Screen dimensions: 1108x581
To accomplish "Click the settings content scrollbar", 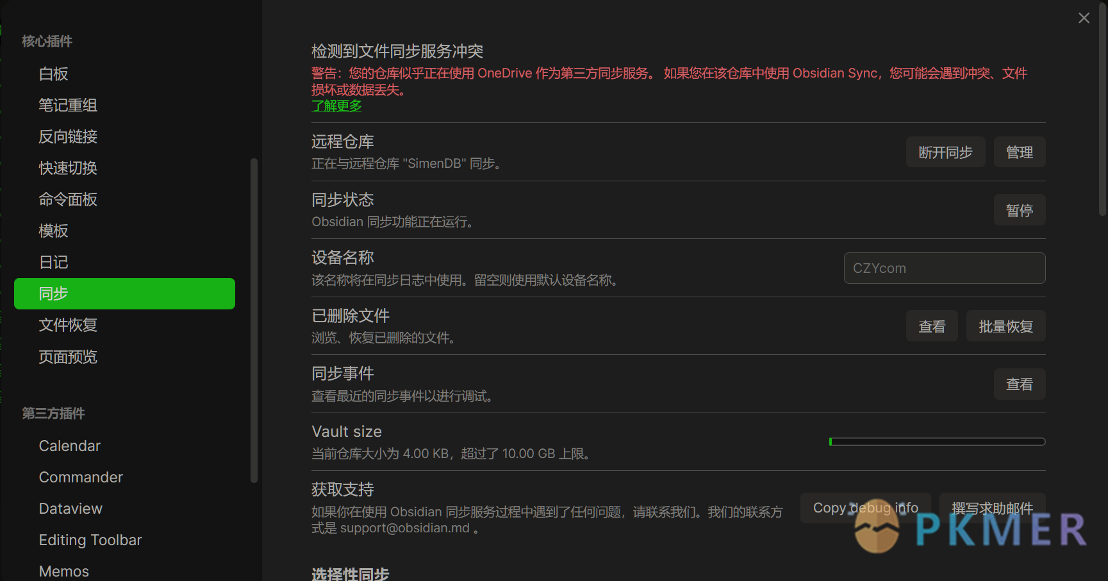I will (1103, 109).
